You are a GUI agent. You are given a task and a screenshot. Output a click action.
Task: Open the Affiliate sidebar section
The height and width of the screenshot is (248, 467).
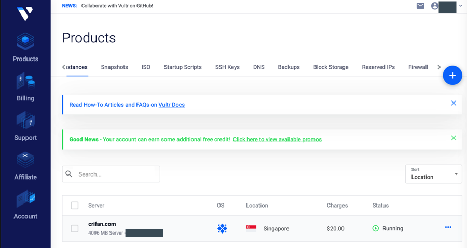point(25,166)
